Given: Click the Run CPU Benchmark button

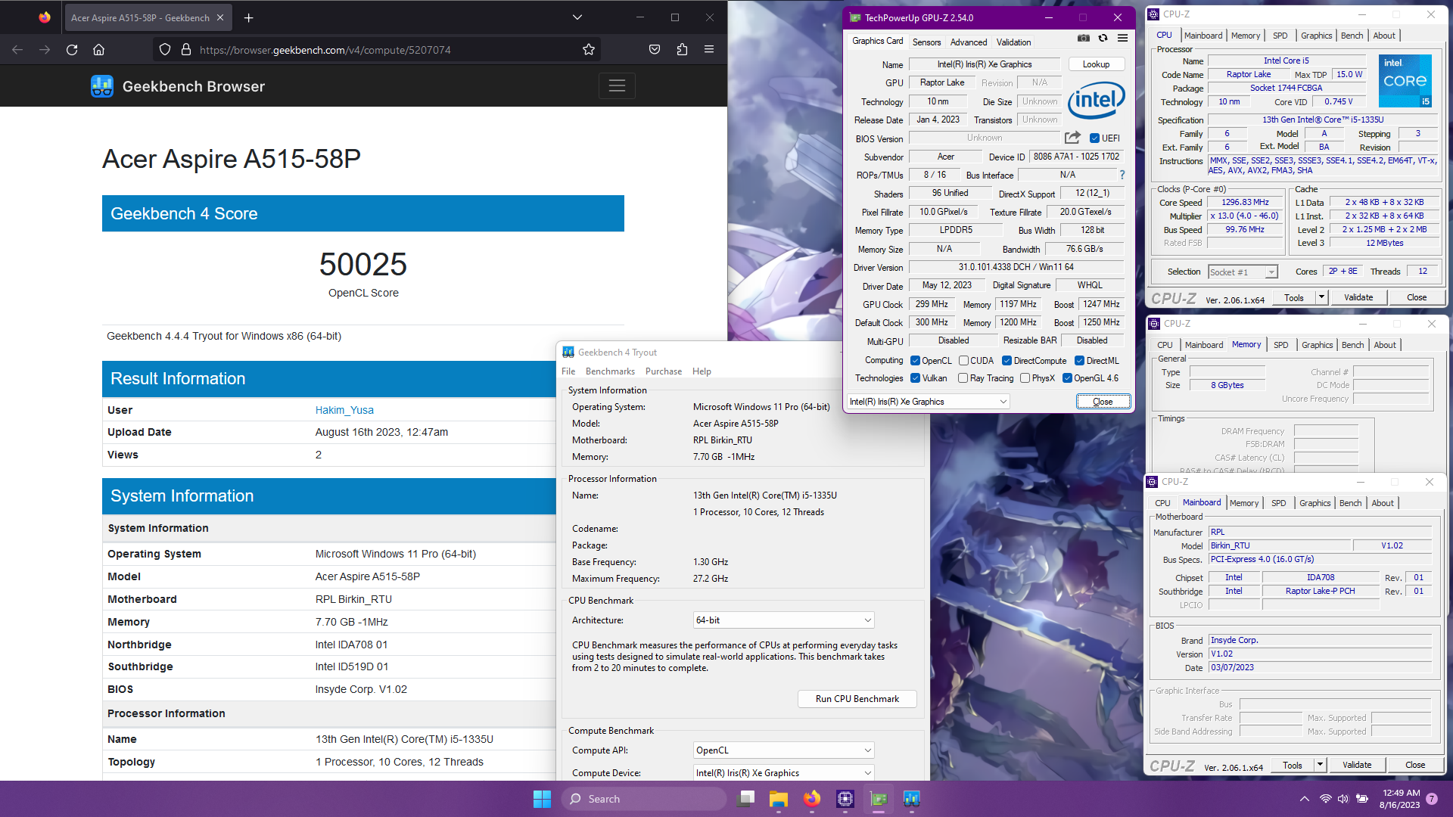Looking at the screenshot, I should point(857,699).
